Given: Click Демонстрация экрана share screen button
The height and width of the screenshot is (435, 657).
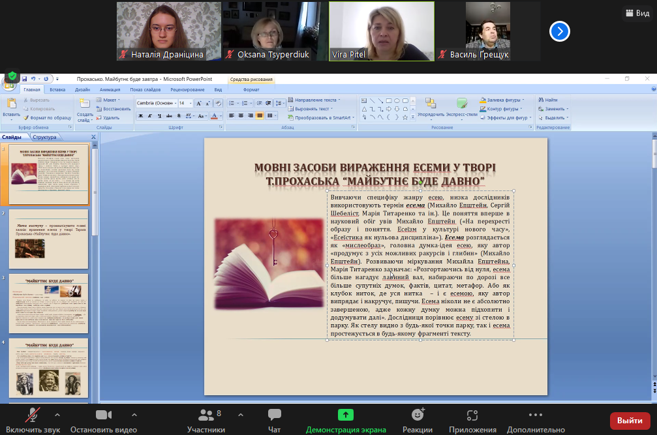Looking at the screenshot, I should tap(346, 421).
